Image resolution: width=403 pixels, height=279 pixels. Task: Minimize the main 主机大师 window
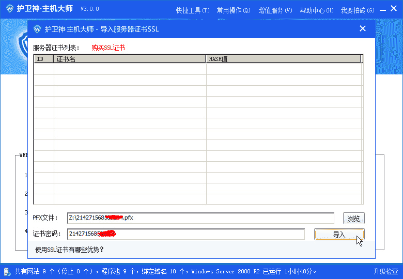click(x=383, y=10)
